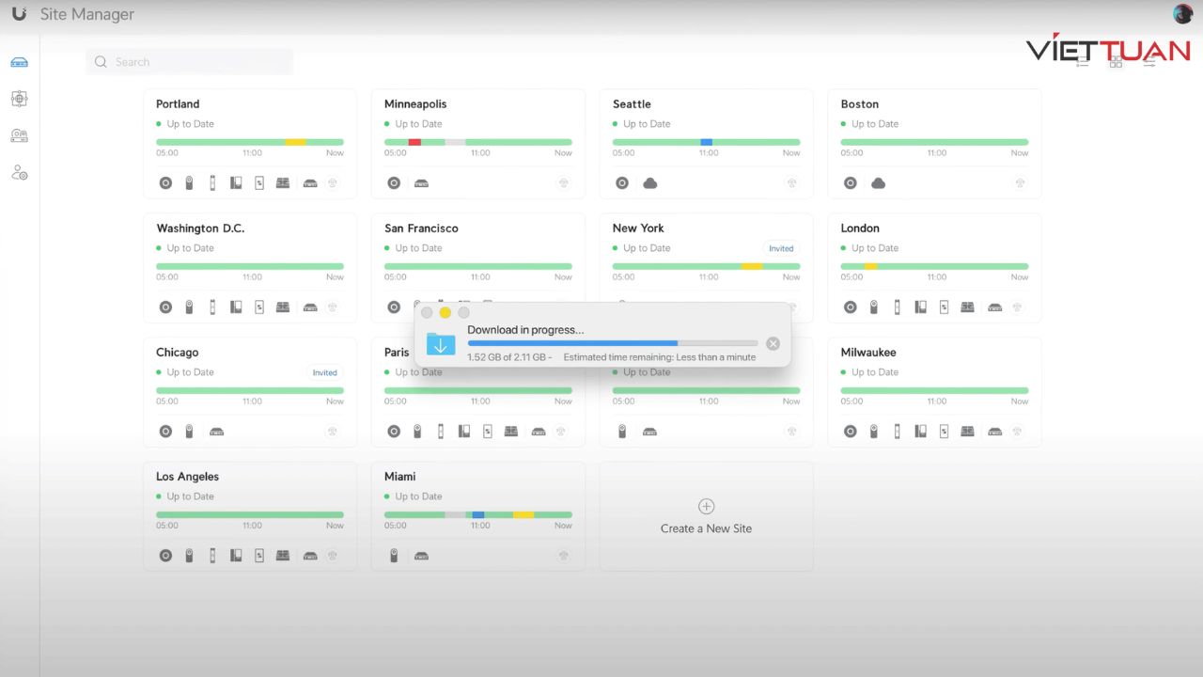Click the cloud icon in Seattle card
Screen dimensions: 1203x677
pyautogui.click(x=649, y=183)
